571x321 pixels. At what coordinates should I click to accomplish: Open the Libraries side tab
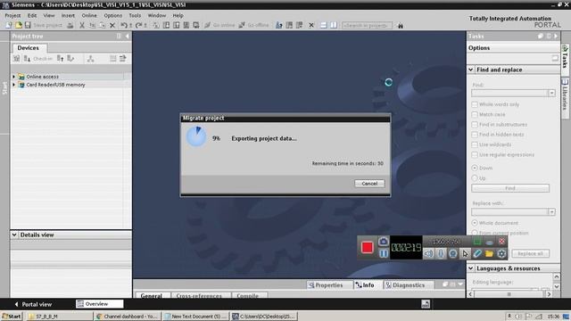pos(565,97)
